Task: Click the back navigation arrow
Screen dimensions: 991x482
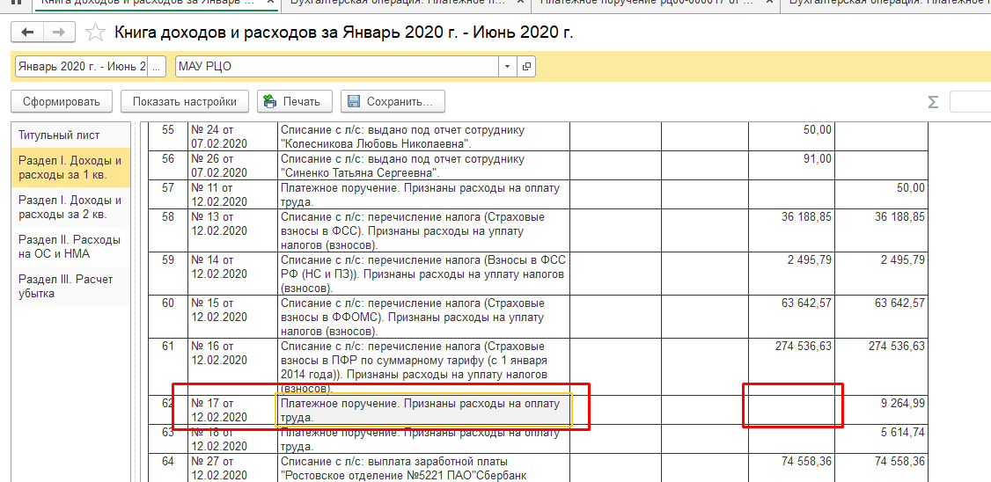Action: point(27,33)
